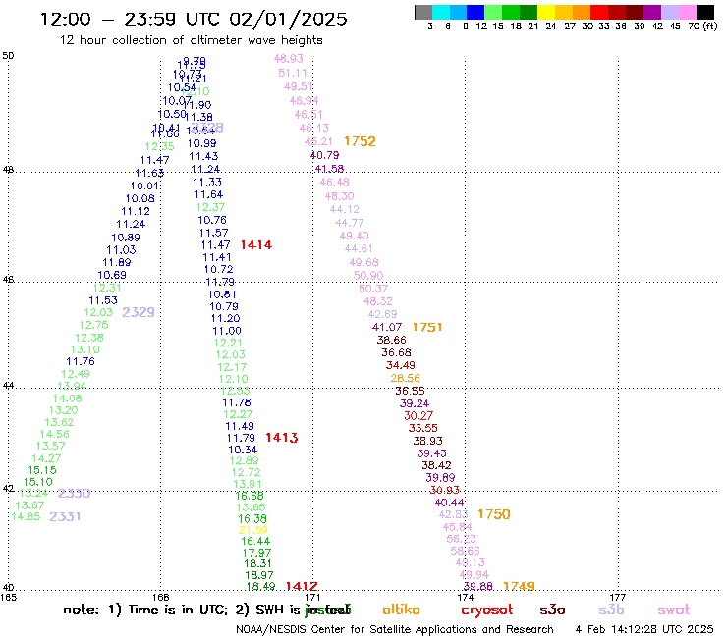Click the wave height value 30.27
Viewport: 727px width, 638px height.
point(419,416)
